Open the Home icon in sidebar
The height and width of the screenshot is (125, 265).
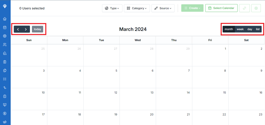click(5, 19)
